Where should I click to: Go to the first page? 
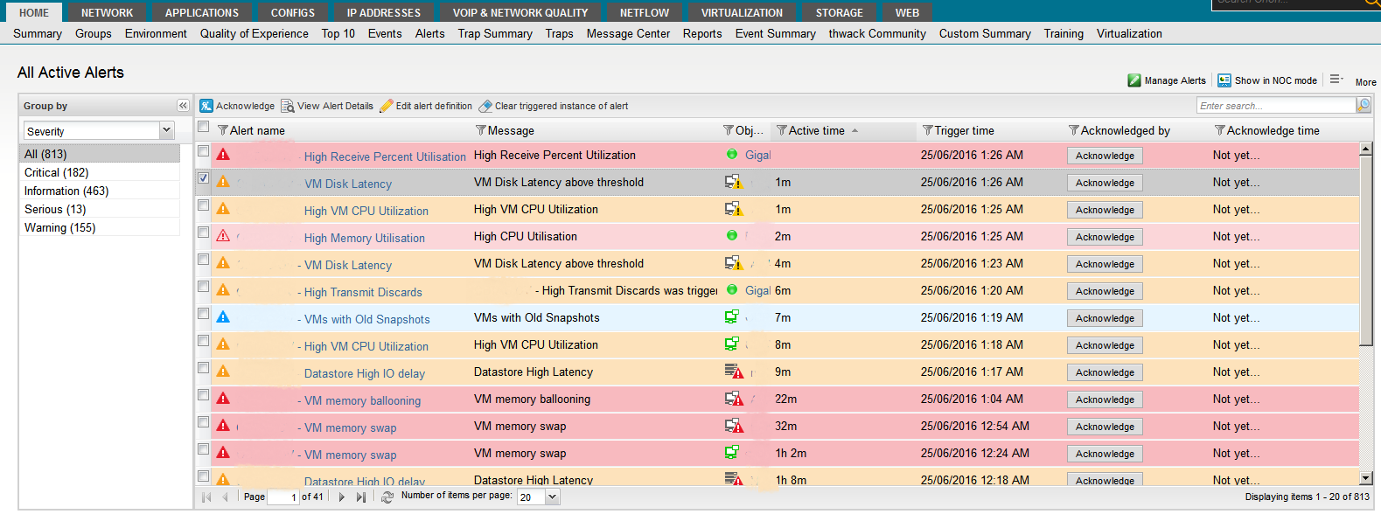click(x=207, y=497)
